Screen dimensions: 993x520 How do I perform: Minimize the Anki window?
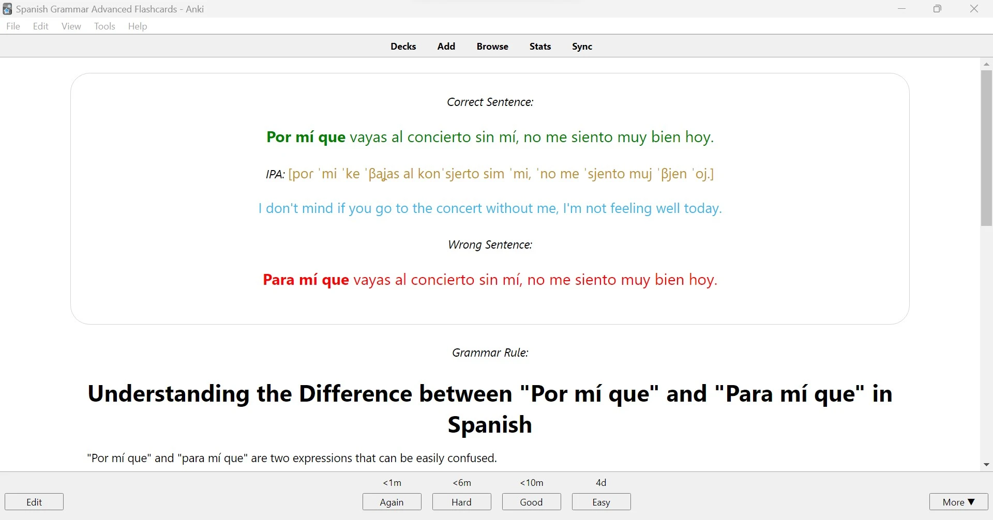pos(902,9)
